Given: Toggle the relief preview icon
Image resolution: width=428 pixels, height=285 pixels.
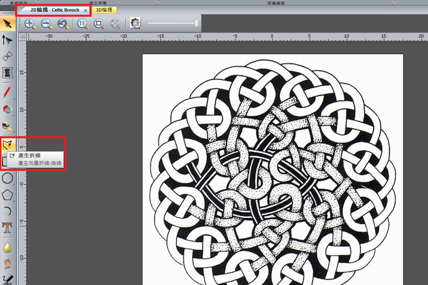Looking at the screenshot, I should 135,24.
